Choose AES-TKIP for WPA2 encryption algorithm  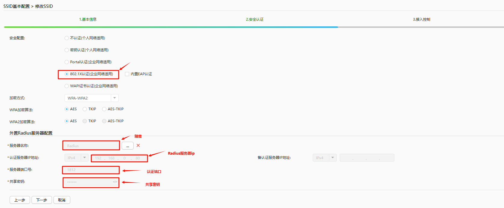[x=104, y=121]
